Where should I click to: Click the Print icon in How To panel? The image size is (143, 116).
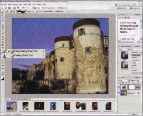pos(128,17)
